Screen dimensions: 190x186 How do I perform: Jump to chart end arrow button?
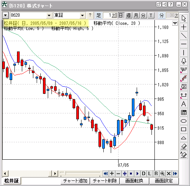pos(175,174)
